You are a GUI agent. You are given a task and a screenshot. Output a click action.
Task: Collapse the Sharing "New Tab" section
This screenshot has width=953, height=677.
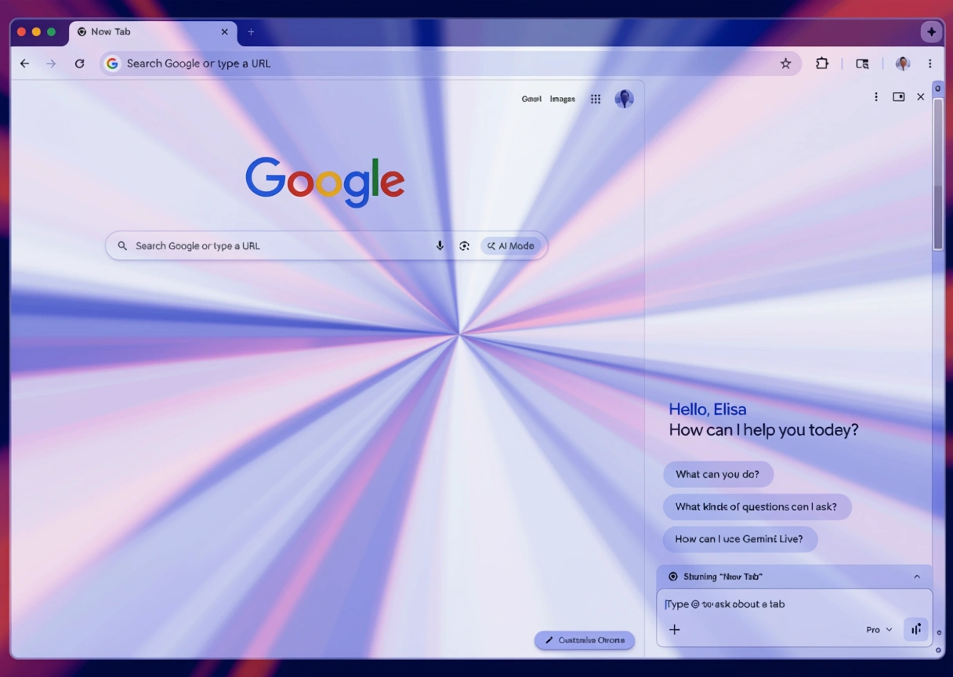pos(916,577)
